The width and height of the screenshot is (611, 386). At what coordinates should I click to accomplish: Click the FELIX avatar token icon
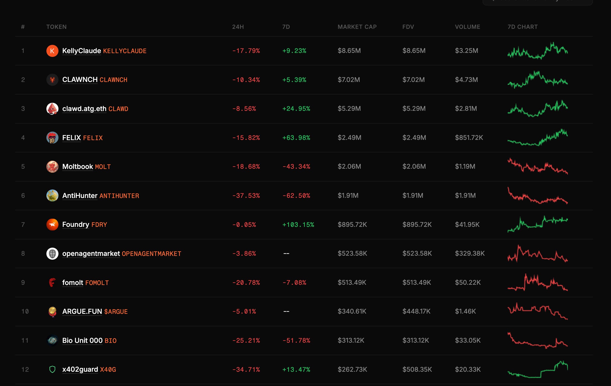(52, 138)
